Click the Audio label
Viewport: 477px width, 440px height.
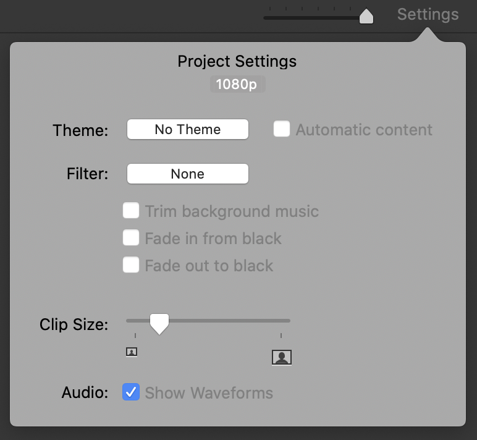[85, 392]
